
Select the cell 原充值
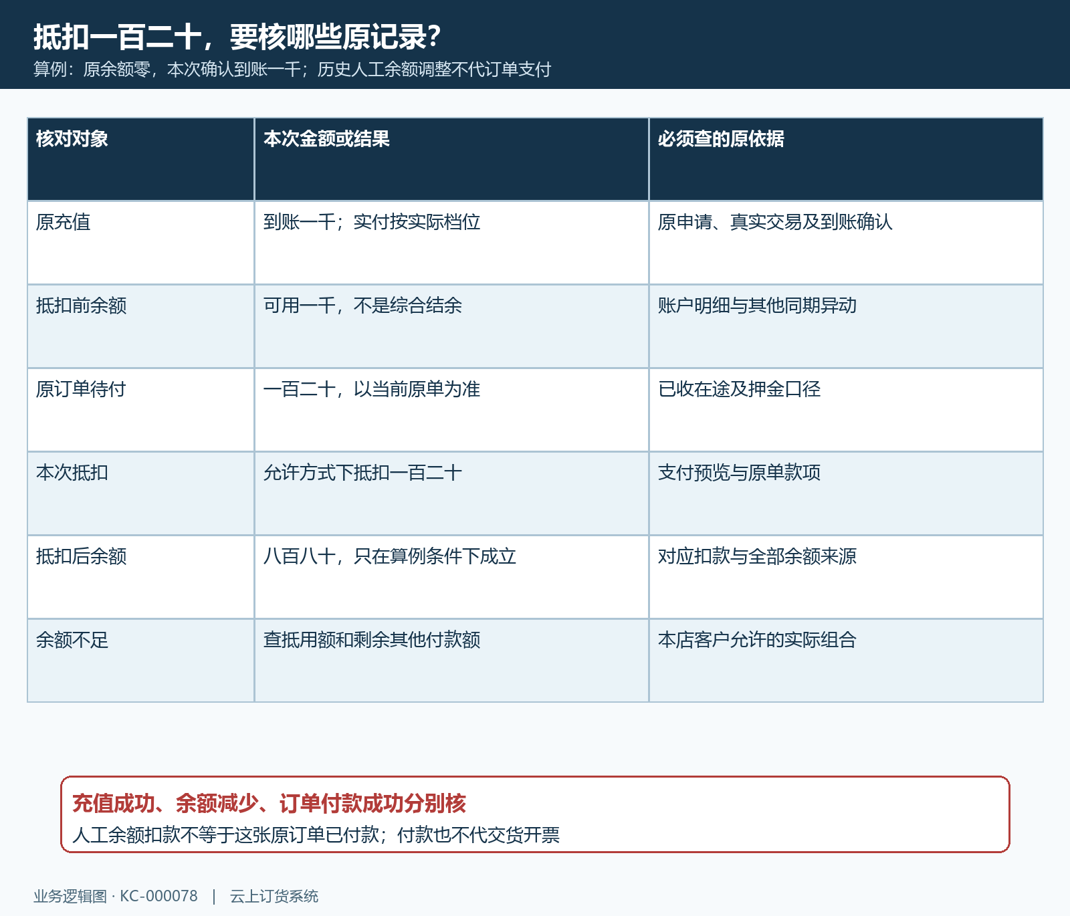click(x=140, y=243)
